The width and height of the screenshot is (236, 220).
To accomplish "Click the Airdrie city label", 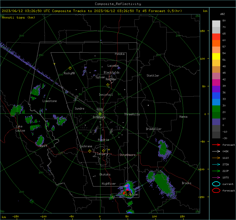I will click(x=103, y=140).
